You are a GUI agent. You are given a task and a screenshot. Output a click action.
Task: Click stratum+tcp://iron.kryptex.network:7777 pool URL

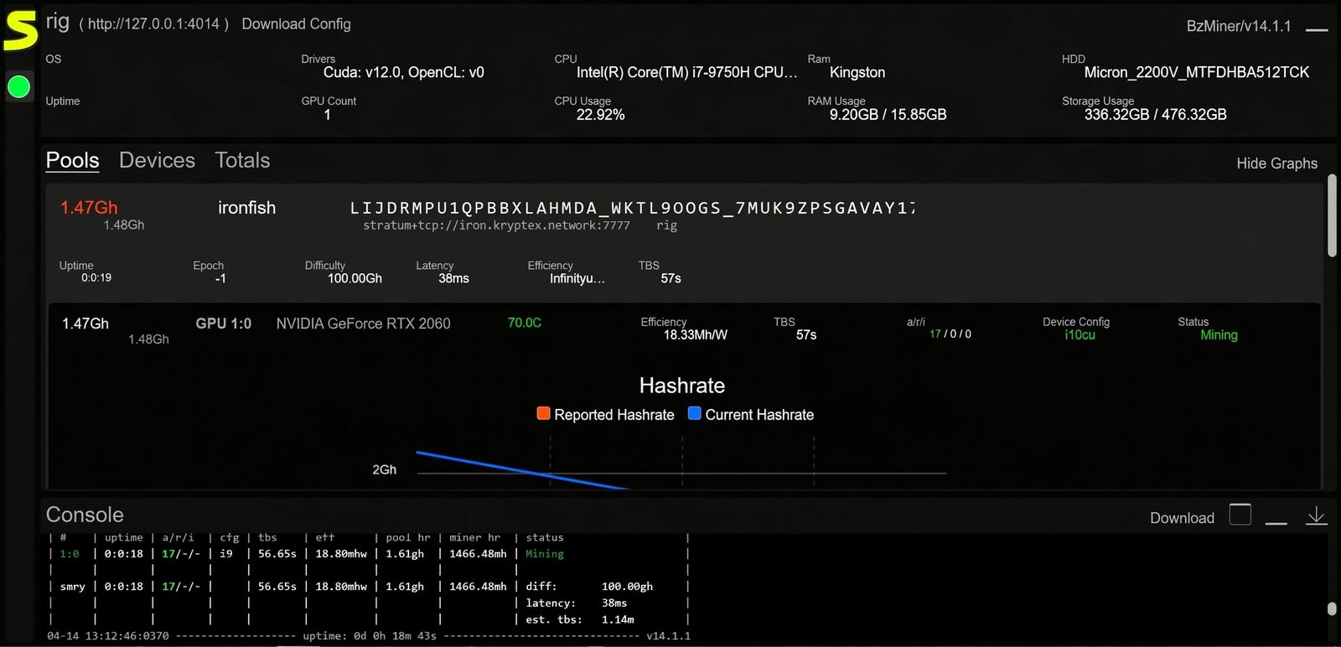tap(496, 225)
